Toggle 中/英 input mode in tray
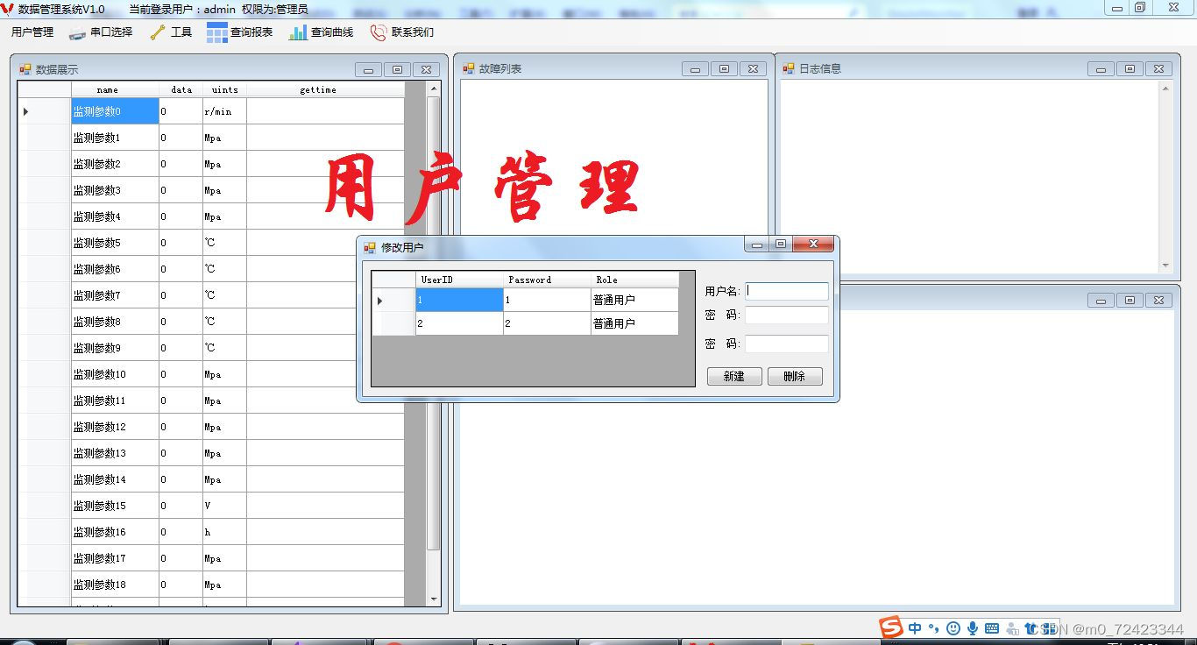 pos(914,627)
